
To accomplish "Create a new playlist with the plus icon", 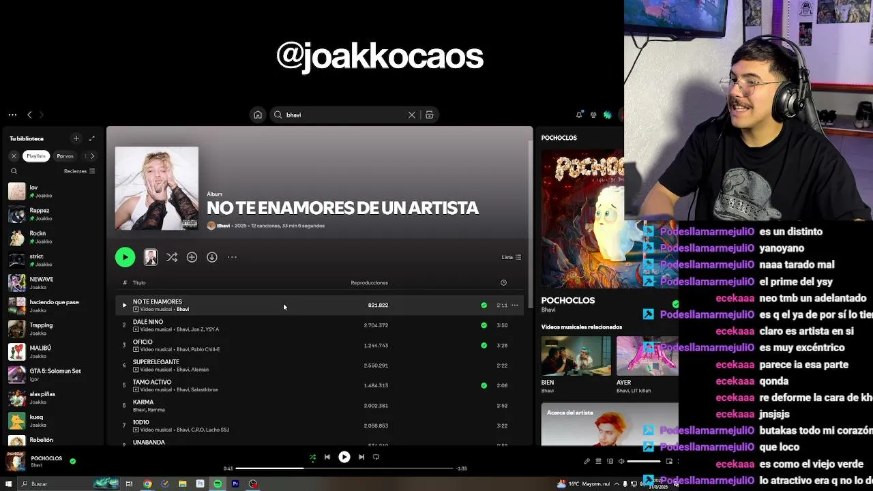I will point(76,138).
